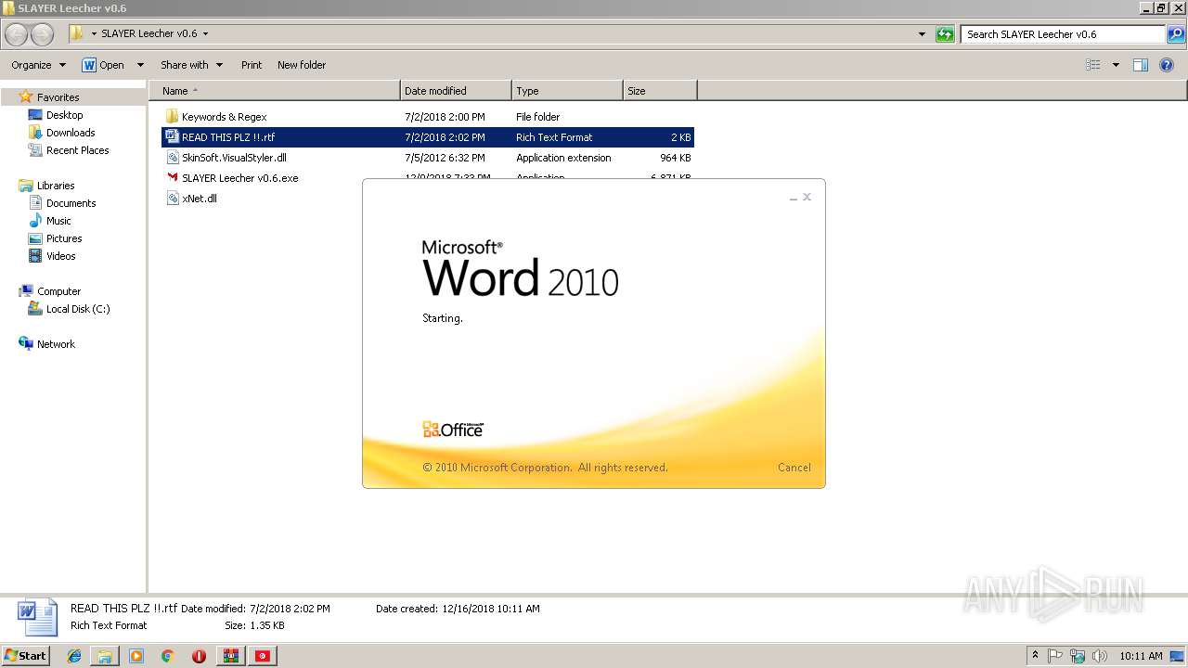
Task: Click the taskbar clock showing 10:11 AM
Action: pos(1141,656)
